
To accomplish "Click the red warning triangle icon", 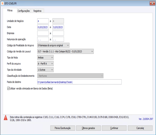I will [x=5, y=118].
